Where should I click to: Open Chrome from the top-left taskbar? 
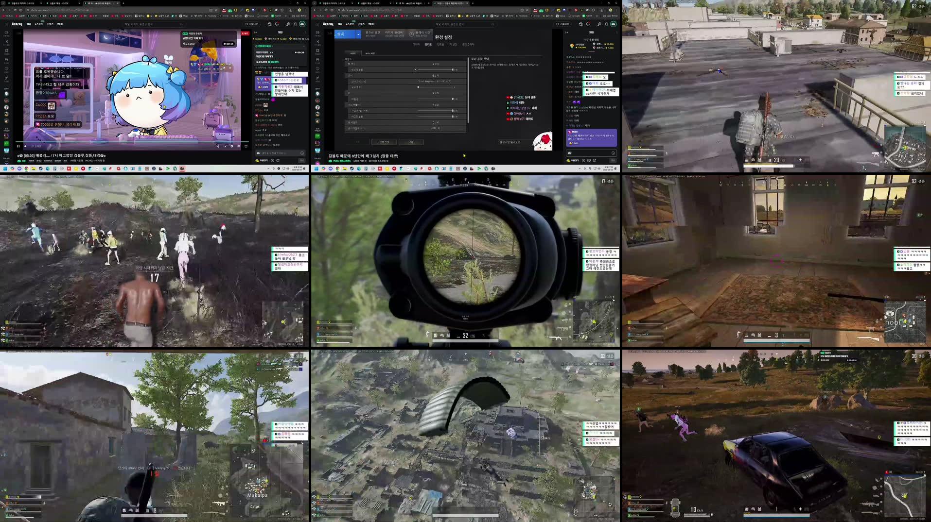(26, 168)
